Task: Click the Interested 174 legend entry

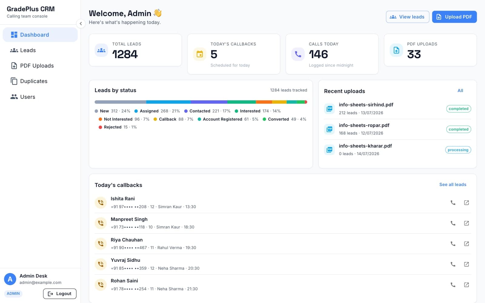Action: 258,111
